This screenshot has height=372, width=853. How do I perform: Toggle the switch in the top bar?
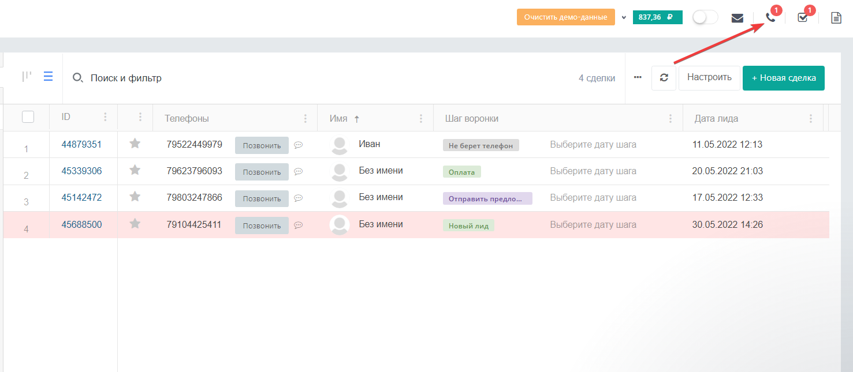pos(705,17)
